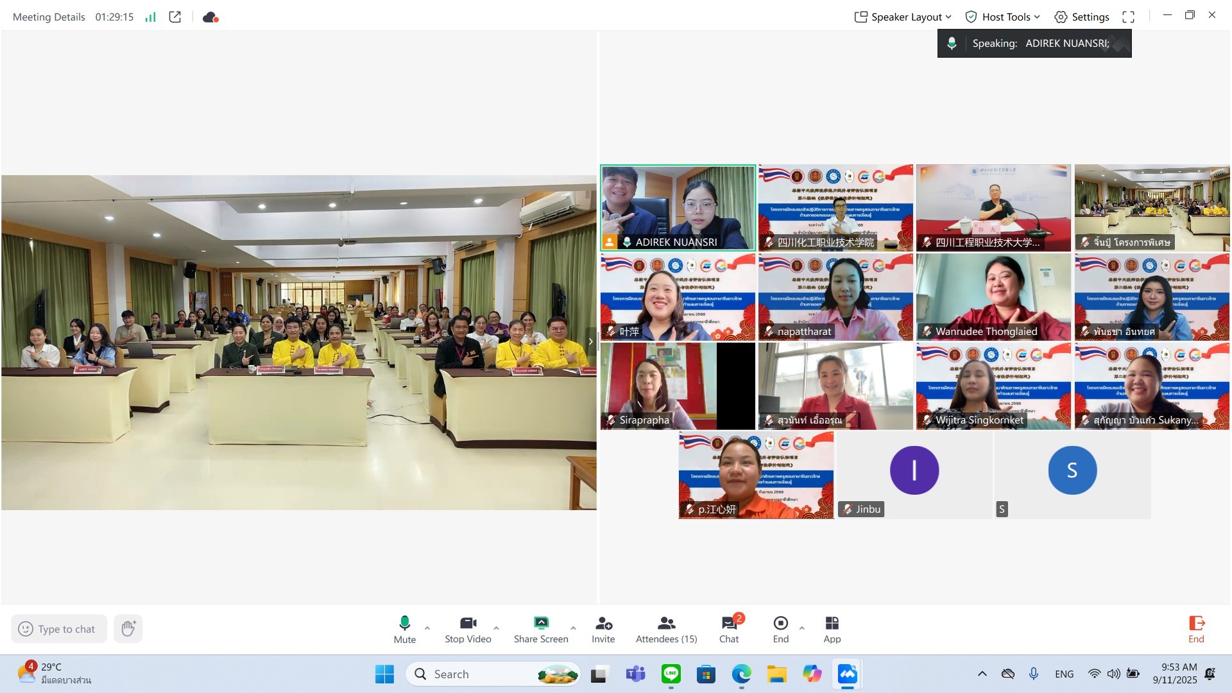The height and width of the screenshot is (693, 1232).
Task: Open the Chat panel with 2 unread
Action: point(729,629)
